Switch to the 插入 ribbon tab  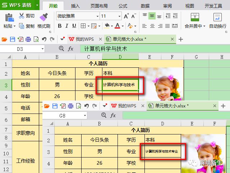[75, 6]
